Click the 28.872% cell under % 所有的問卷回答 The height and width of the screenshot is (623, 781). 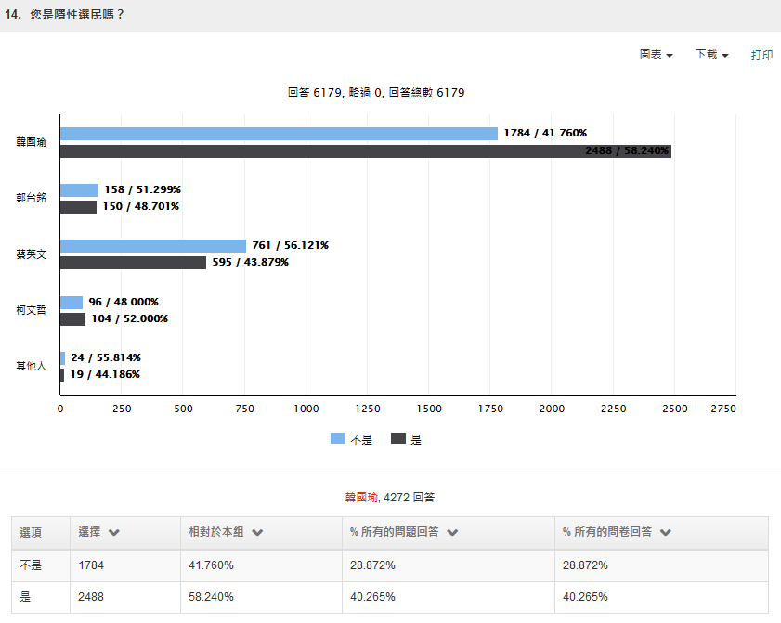click(x=585, y=565)
